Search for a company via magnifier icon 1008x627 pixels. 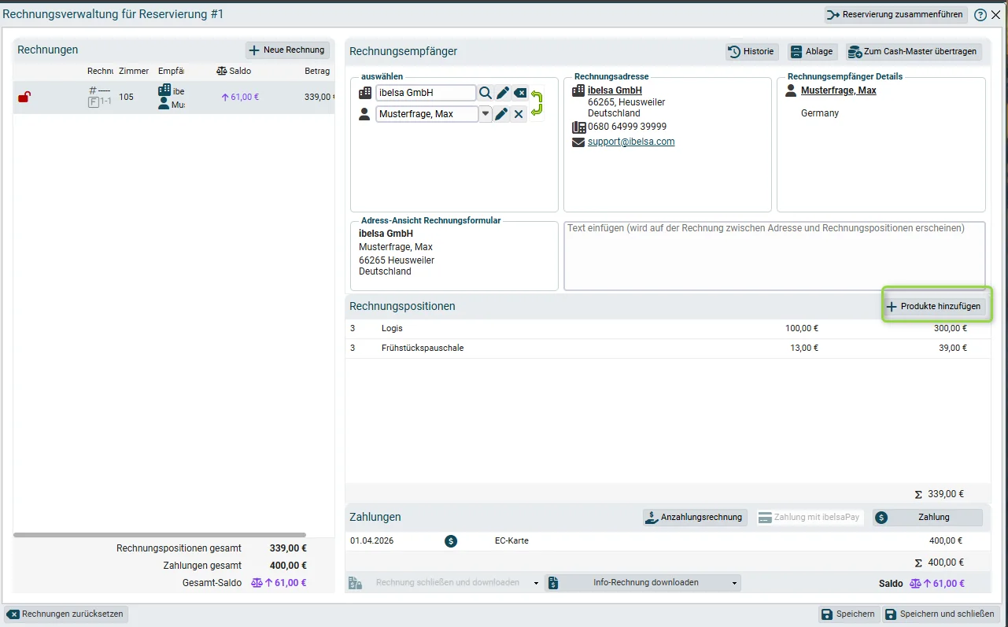pos(486,93)
